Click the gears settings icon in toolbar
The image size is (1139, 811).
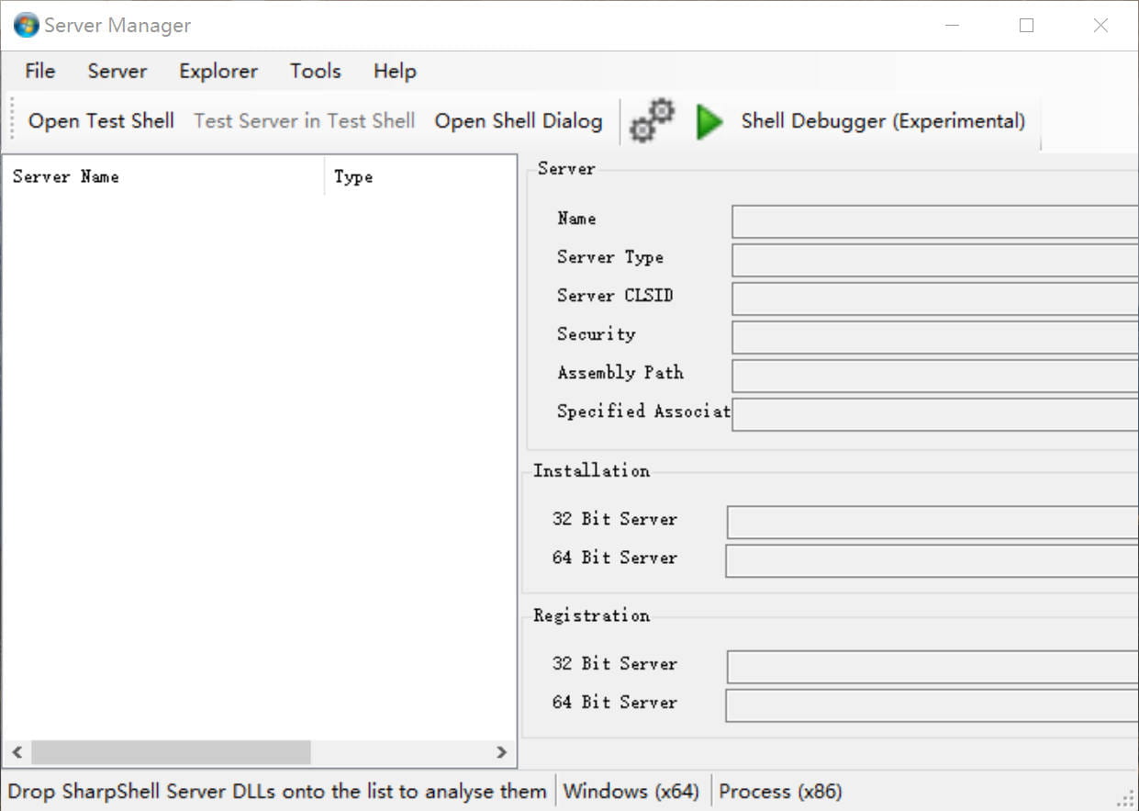pos(653,121)
